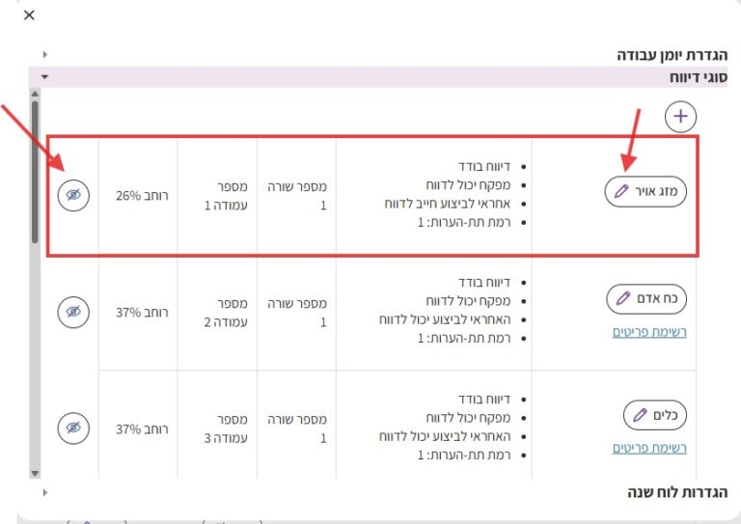
Task: Click the plus icon to add report type
Action: pos(681,117)
